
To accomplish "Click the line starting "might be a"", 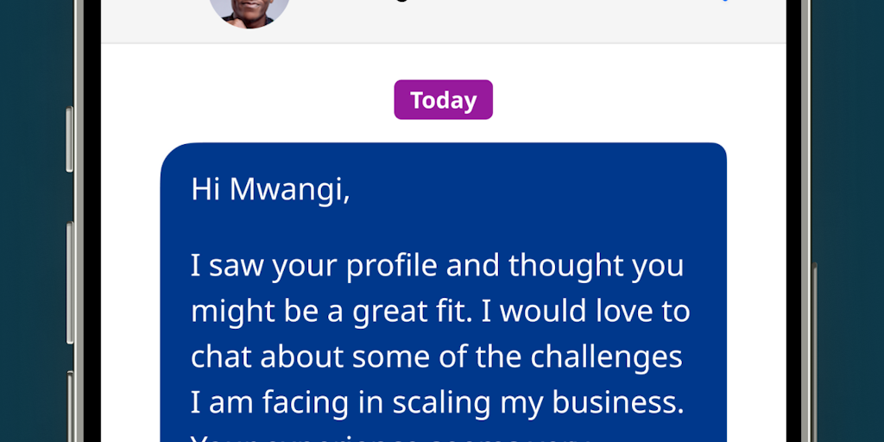I will tap(440, 311).
